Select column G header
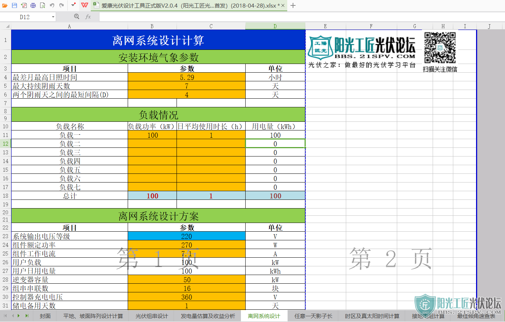The width and height of the screenshot is (505, 322). (415, 26)
